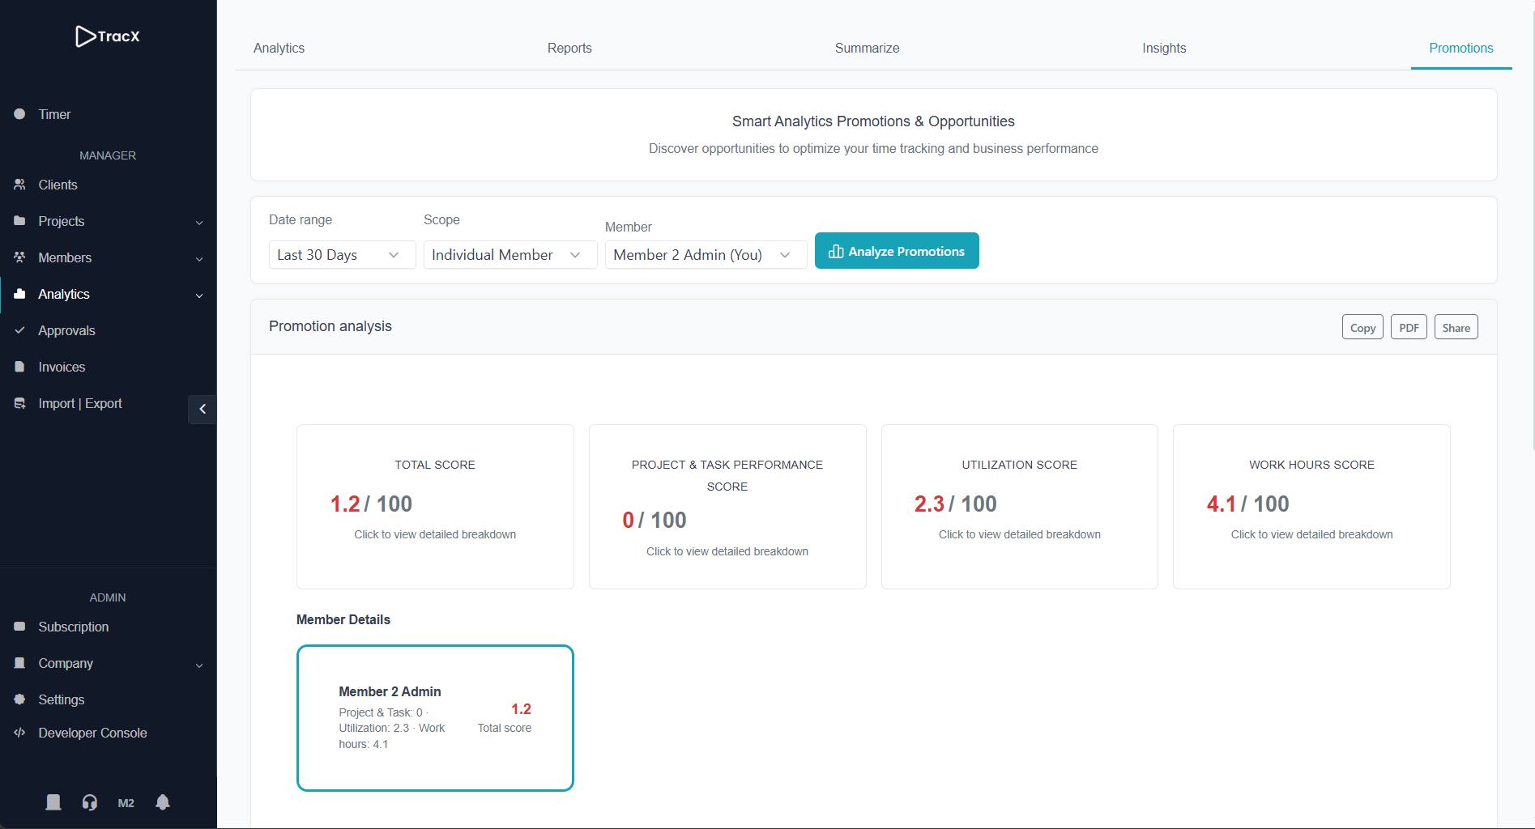The image size is (1535, 829).
Task: Switch to the Insights tab
Action: pyautogui.click(x=1164, y=48)
